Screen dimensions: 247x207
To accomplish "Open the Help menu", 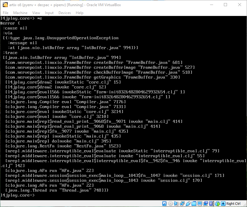I will click(79, 13).
